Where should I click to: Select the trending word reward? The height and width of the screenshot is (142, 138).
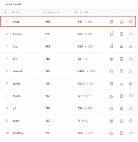[x=18, y=71]
